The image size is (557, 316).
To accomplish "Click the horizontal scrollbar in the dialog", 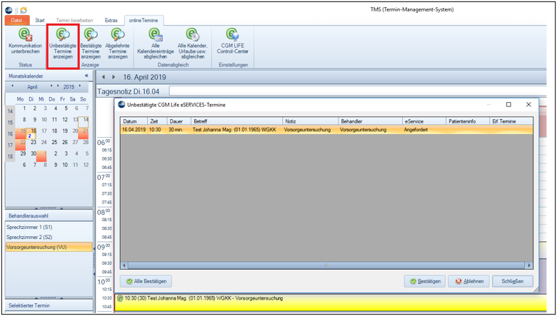I will tap(326, 265).
